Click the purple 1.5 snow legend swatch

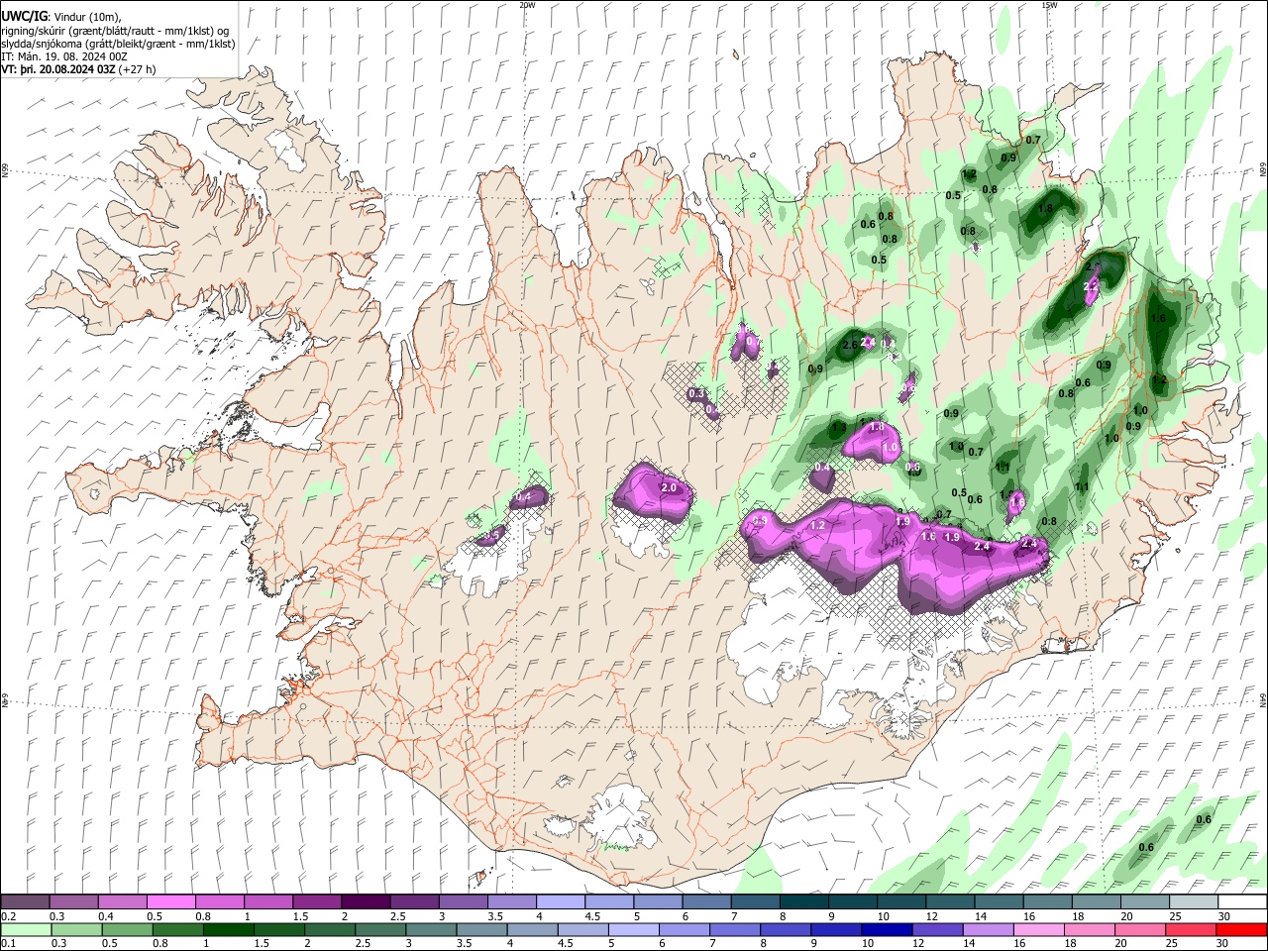tap(316, 902)
